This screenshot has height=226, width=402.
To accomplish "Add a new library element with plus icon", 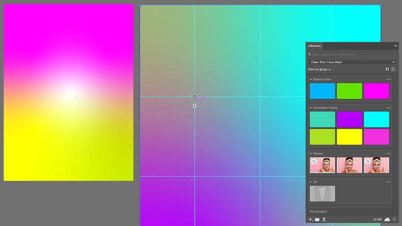I will coord(310,219).
